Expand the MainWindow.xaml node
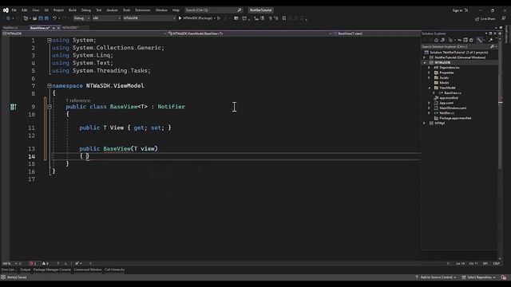 tap(430, 108)
